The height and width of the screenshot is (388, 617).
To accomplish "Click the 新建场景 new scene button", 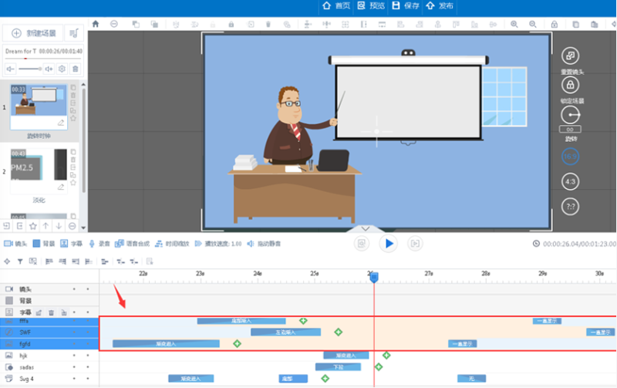I will (x=33, y=33).
